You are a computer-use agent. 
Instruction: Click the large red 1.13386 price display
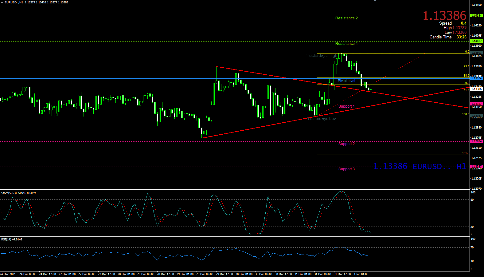tap(444, 15)
